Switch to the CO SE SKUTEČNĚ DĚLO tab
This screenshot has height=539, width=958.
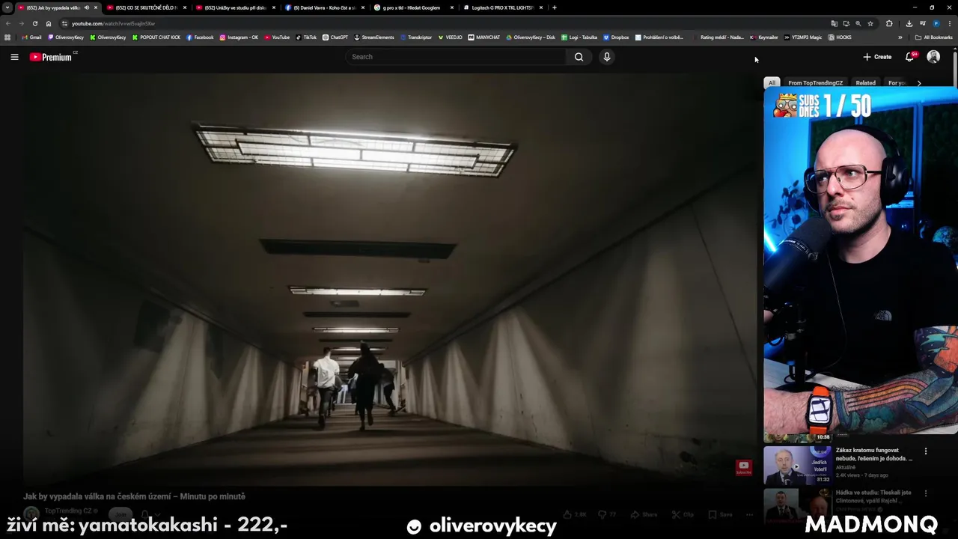(146, 7)
